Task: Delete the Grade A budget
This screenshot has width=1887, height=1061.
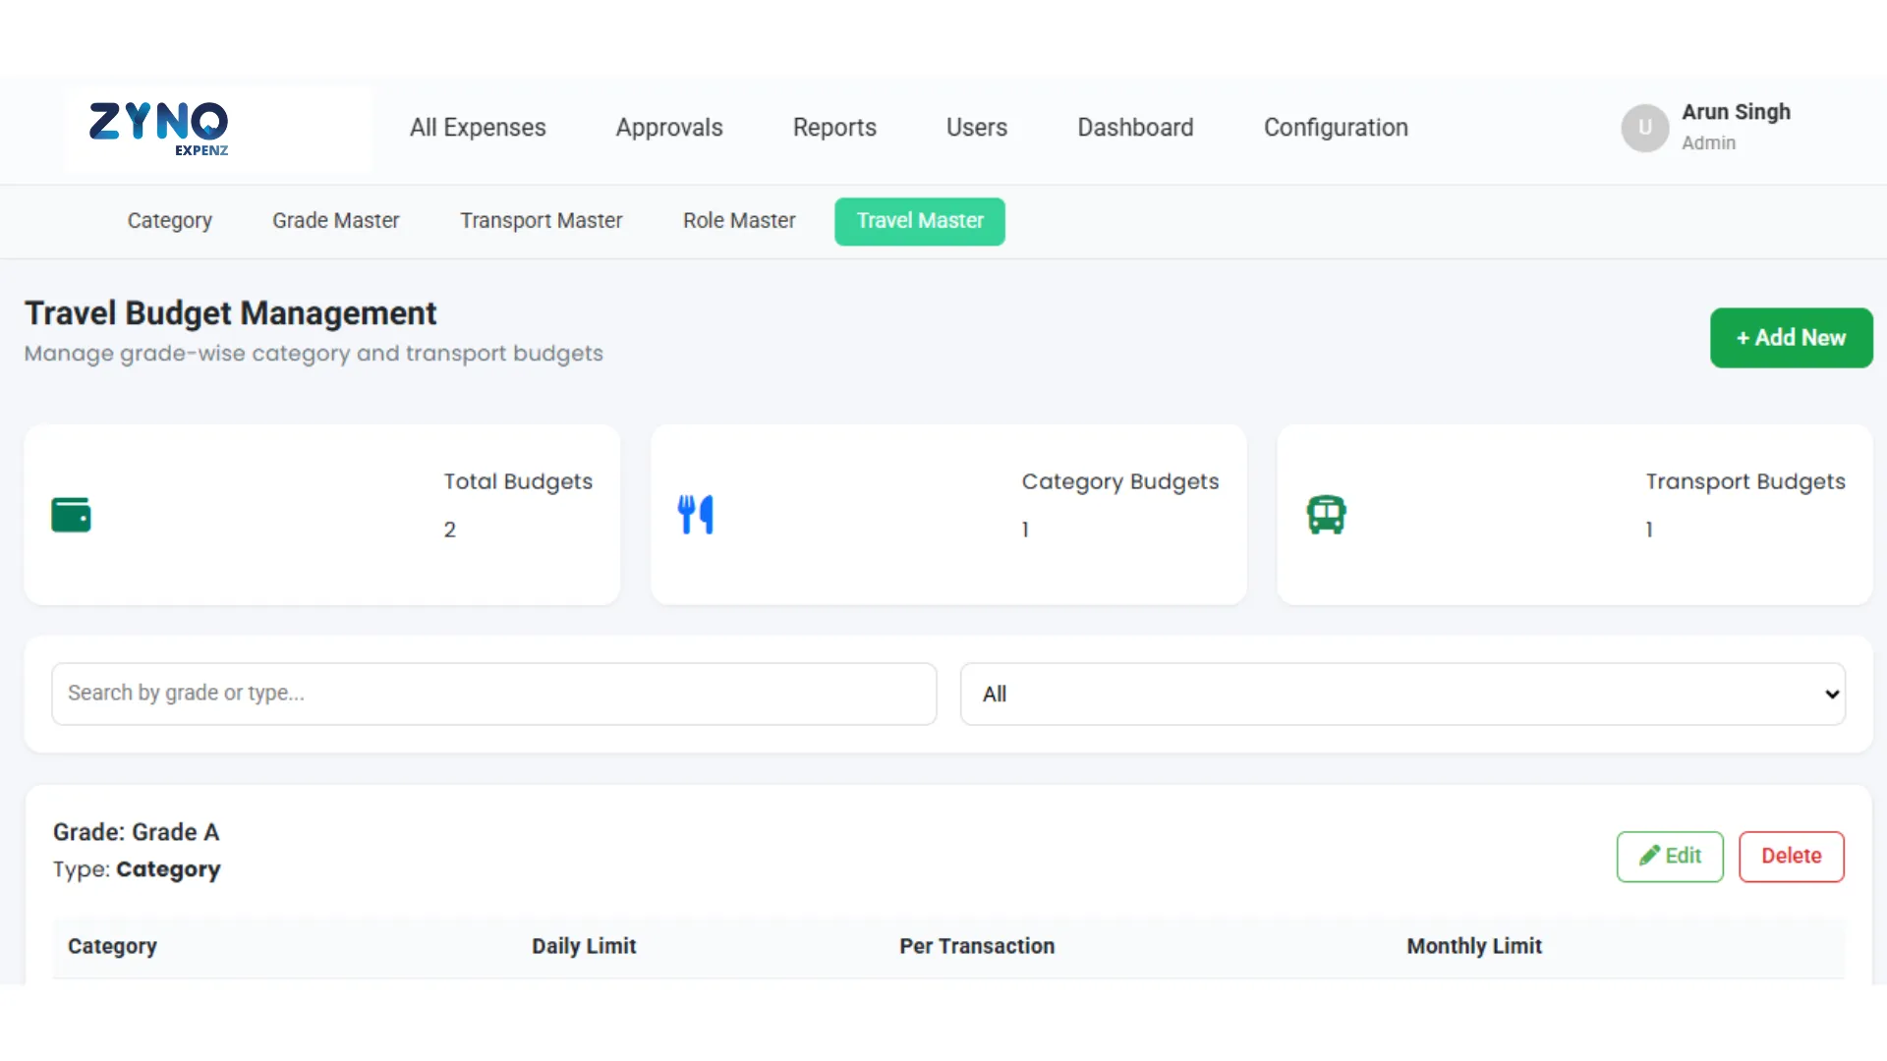Action: point(1791,856)
